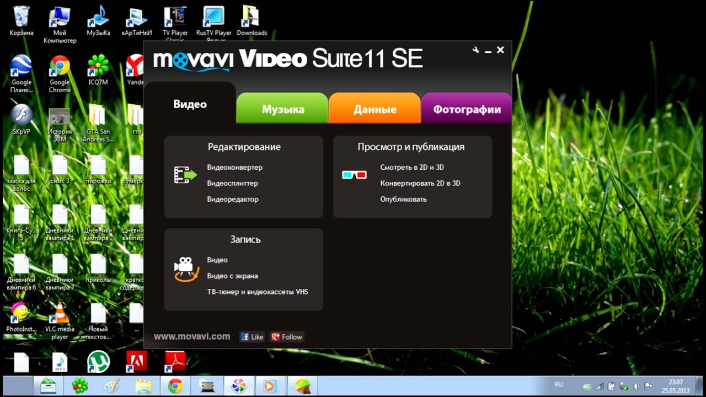706x397 pixels.
Task: Select the пирожки document
Action: 98,169
